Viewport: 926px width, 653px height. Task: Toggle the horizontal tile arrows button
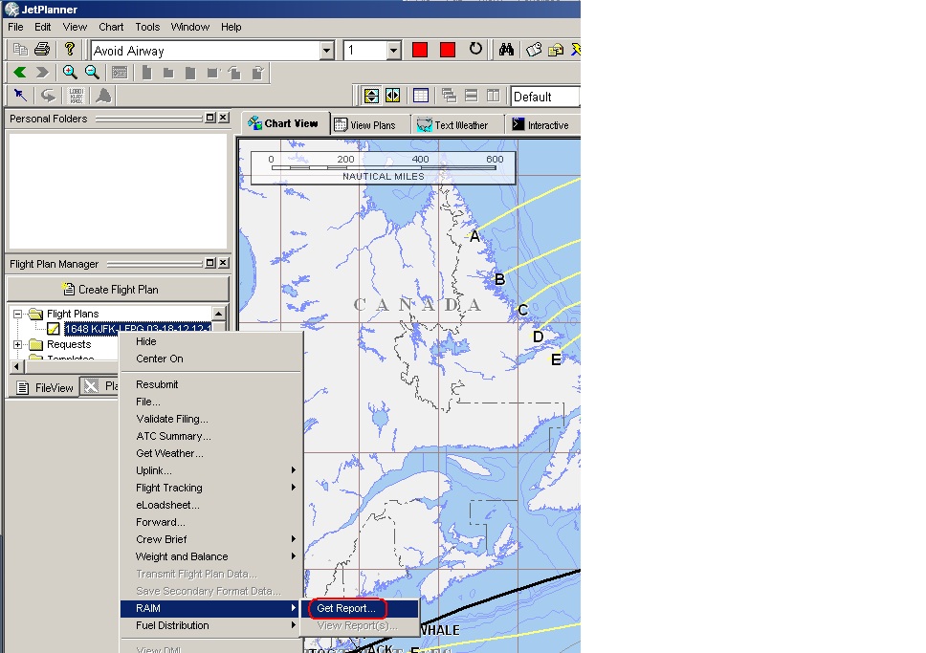click(392, 96)
